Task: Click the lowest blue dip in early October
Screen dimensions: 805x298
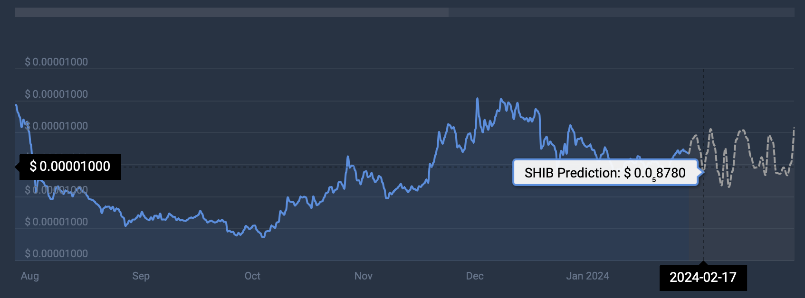Action: coord(263,236)
